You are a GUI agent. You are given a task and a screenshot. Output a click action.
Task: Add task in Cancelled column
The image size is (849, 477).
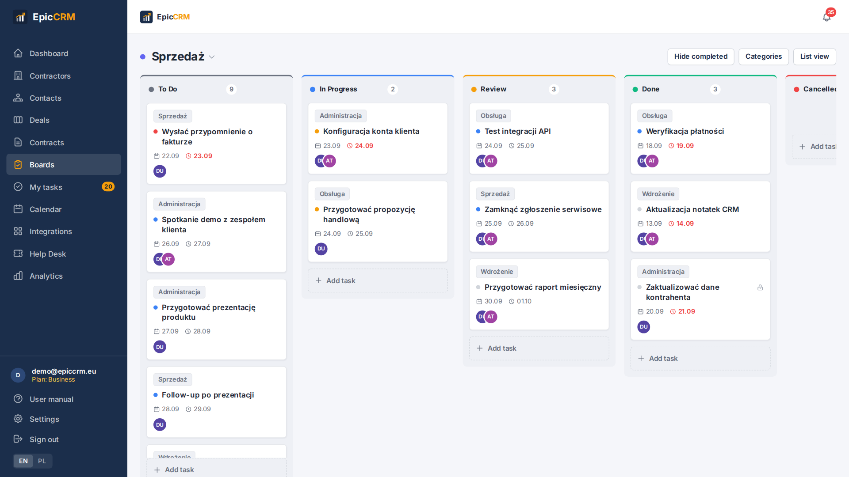point(814,147)
